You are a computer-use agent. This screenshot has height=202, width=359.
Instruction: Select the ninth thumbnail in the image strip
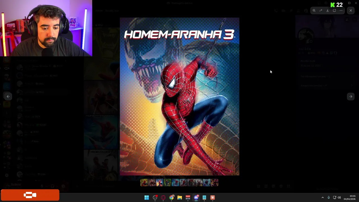[x=207, y=183]
